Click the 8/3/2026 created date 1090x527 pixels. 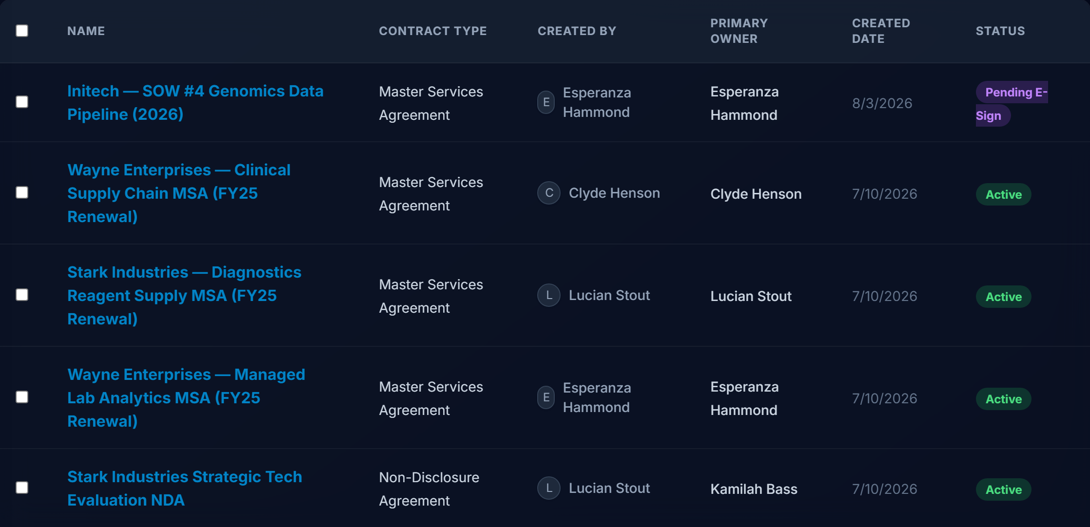(882, 103)
